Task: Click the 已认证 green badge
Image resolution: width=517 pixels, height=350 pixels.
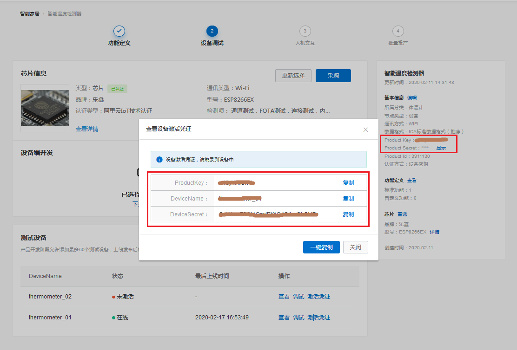Action: click(x=117, y=89)
